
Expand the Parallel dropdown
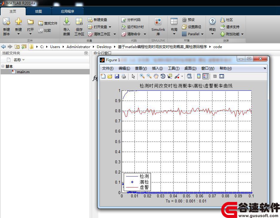202,34
